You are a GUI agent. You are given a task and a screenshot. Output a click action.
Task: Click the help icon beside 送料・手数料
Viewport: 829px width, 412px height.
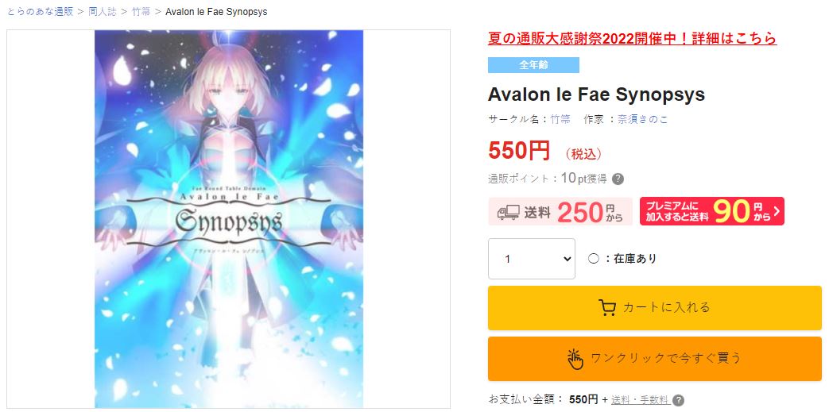678,400
